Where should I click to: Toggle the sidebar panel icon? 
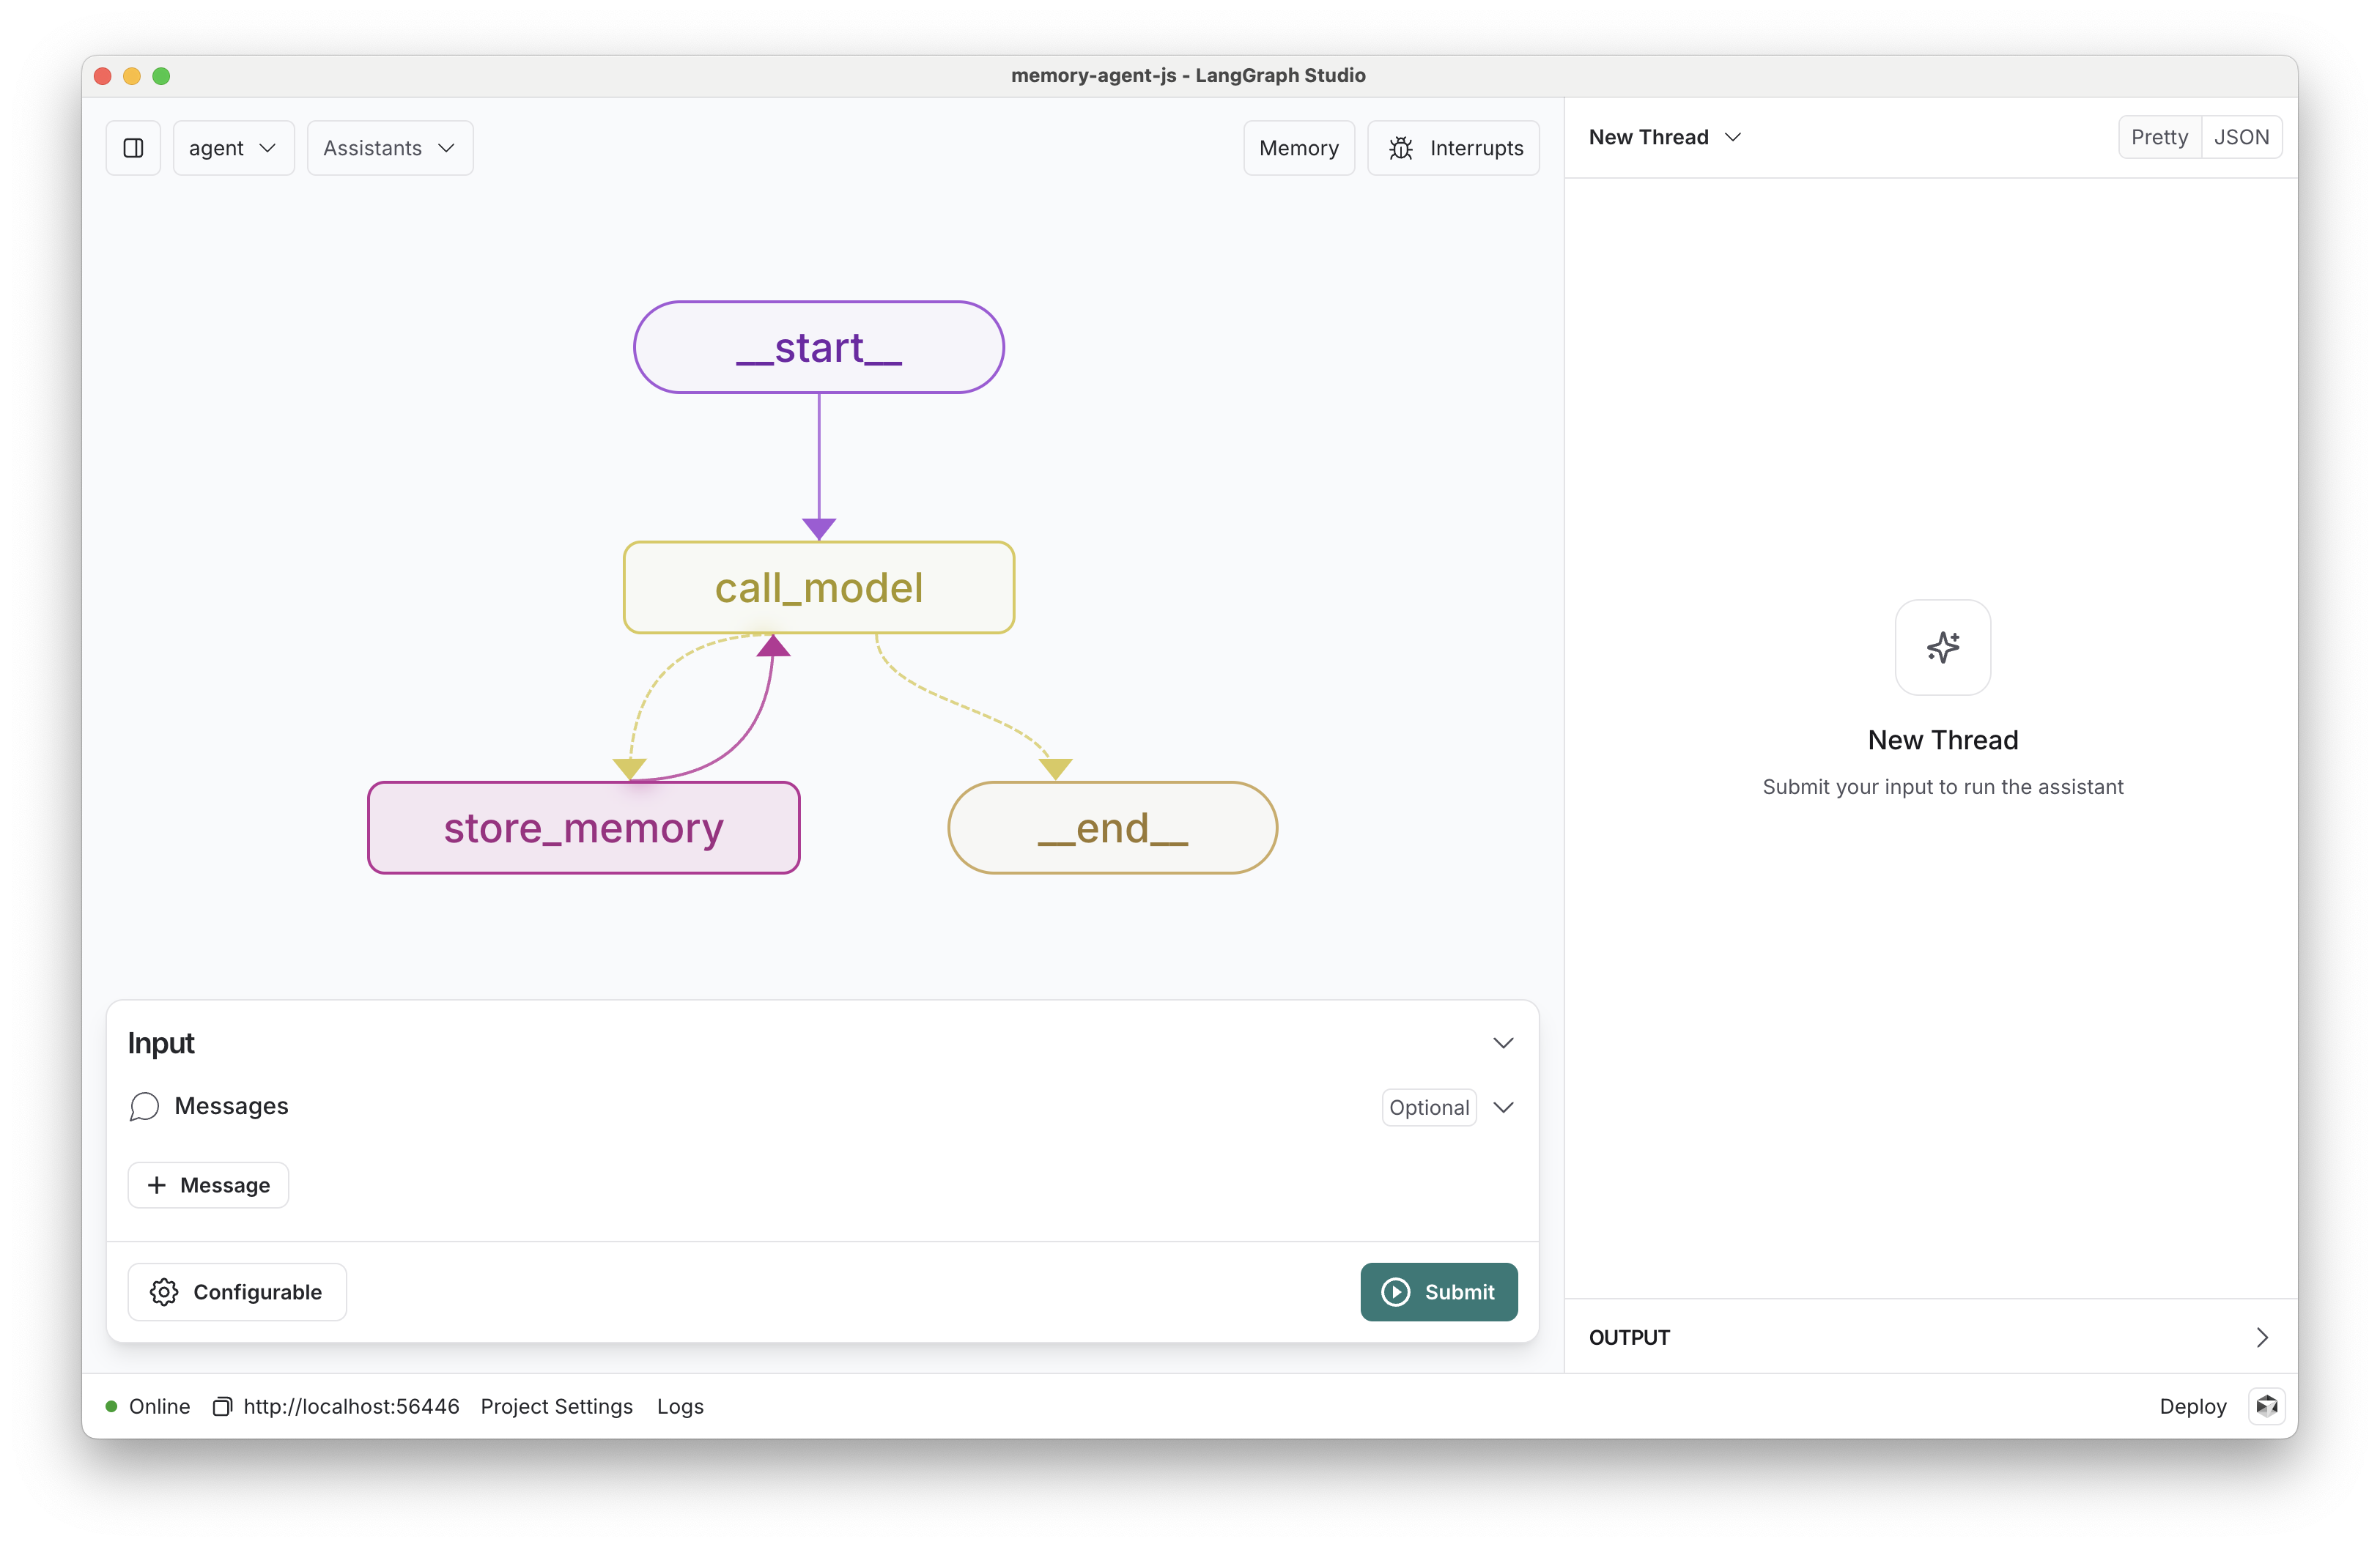point(133,148)
